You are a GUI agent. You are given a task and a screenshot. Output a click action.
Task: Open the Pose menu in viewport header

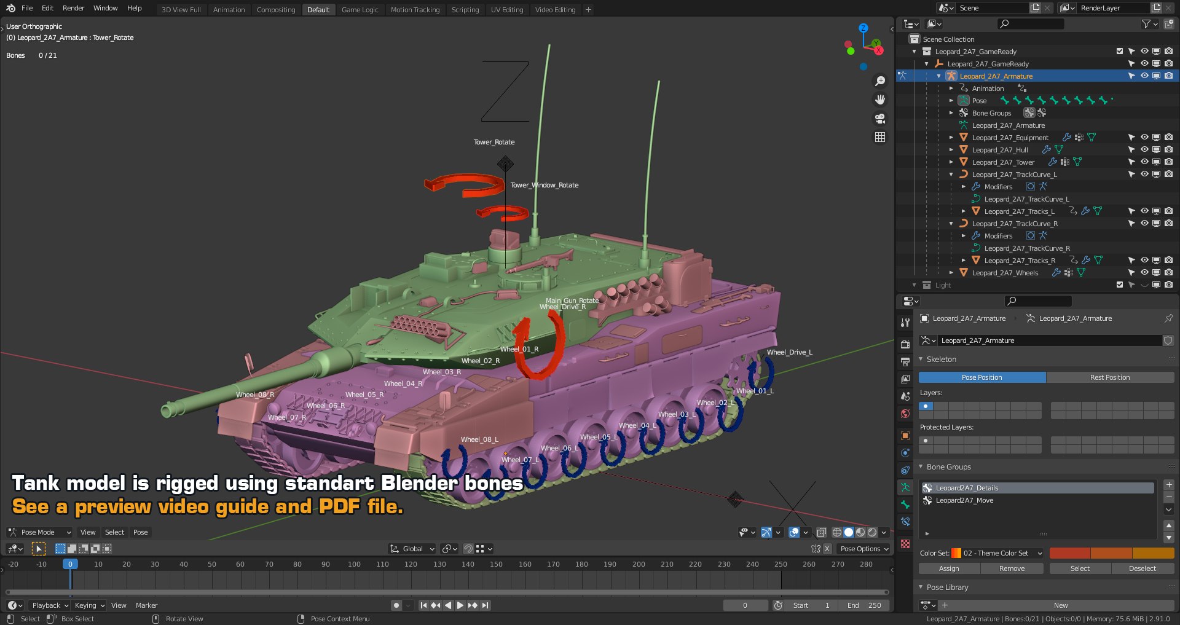pos(141,532)
